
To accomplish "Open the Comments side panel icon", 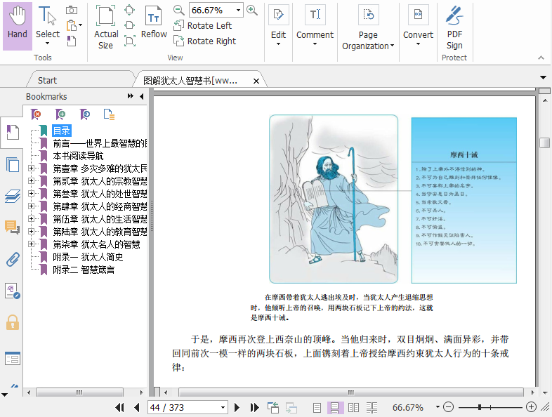I will pos(12,227).
